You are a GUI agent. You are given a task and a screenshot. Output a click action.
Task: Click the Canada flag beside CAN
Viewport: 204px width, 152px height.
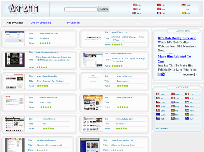pyautogui.click(x=173, y=98)
